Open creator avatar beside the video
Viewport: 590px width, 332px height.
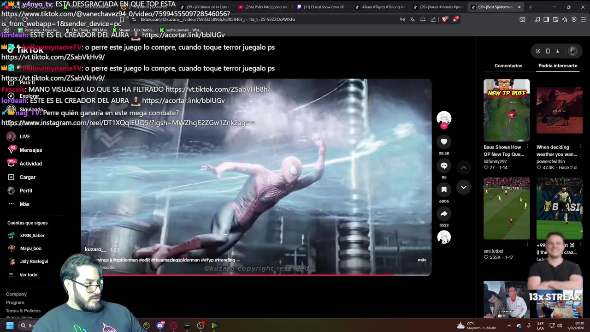pos(444,118)
